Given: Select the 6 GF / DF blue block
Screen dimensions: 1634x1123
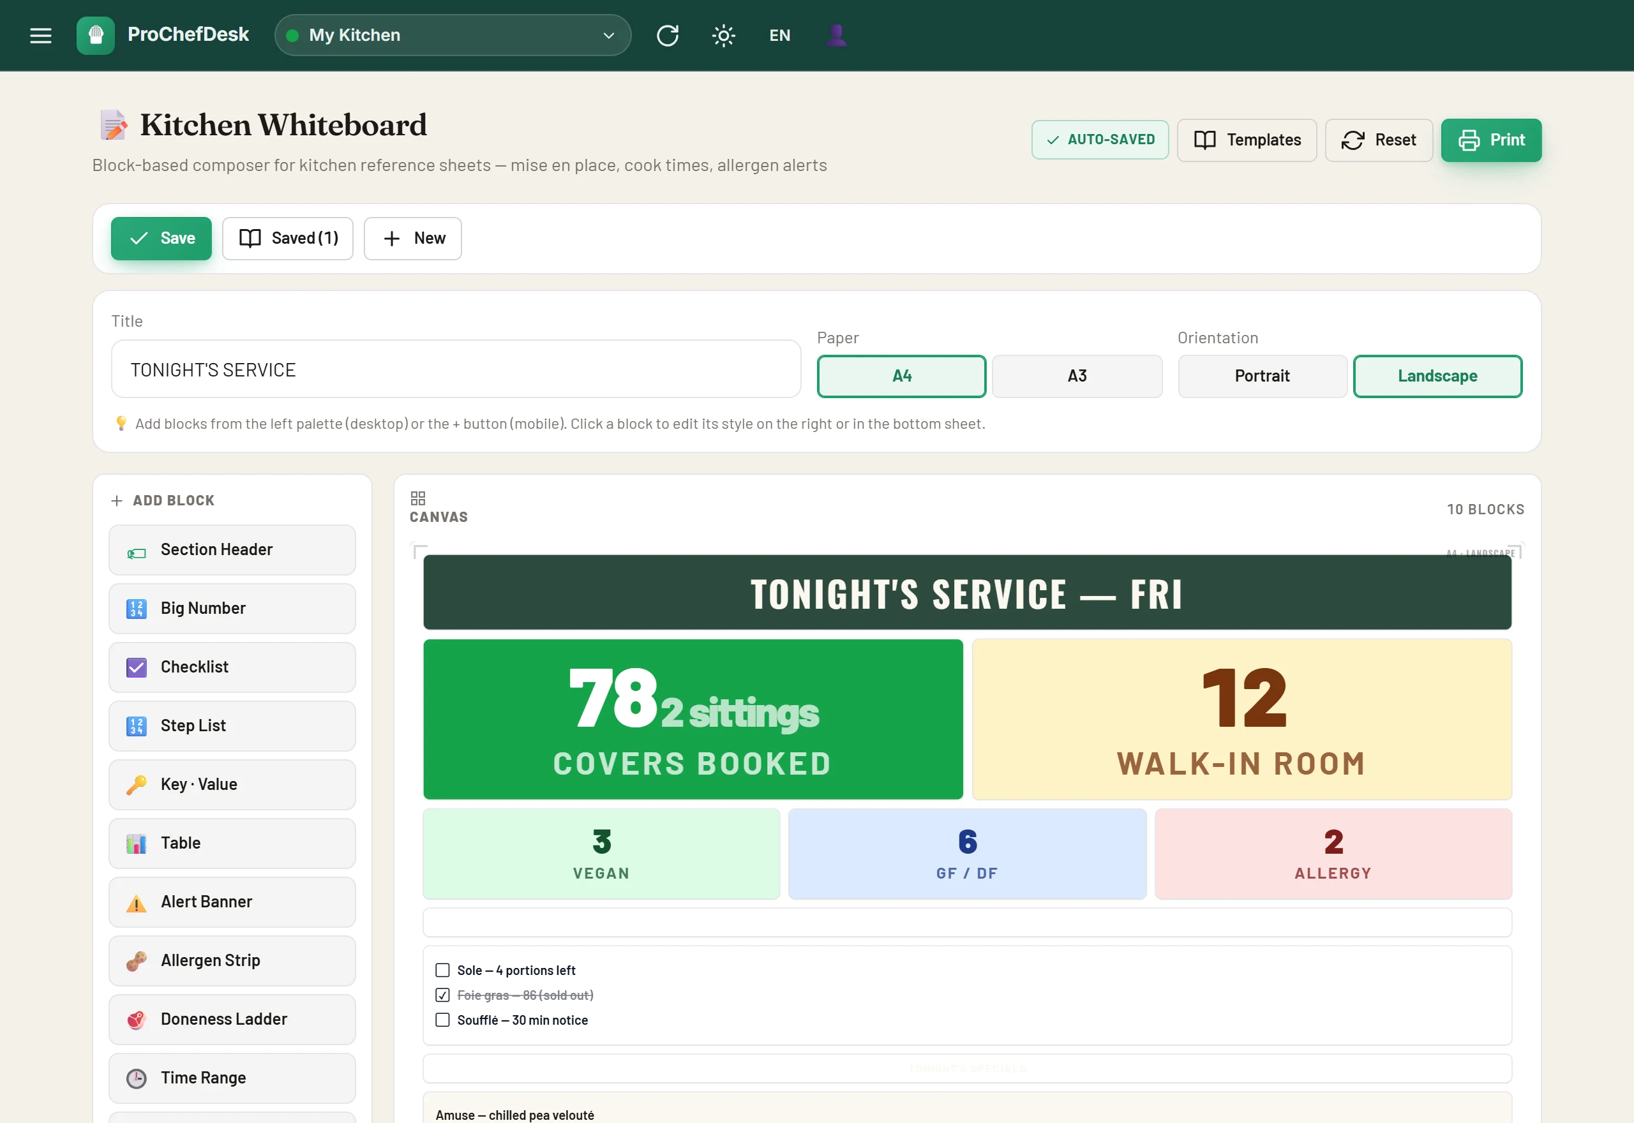Looking at the screenshot, I should pyautogui.click(x=967, y=854).
